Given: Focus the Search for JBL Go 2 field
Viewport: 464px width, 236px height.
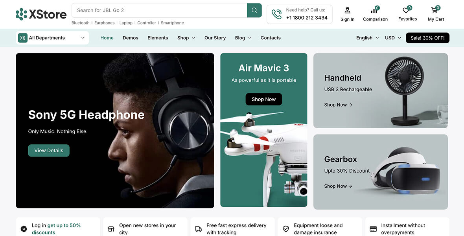Looking at the screenshot, I should pos(160,10).
